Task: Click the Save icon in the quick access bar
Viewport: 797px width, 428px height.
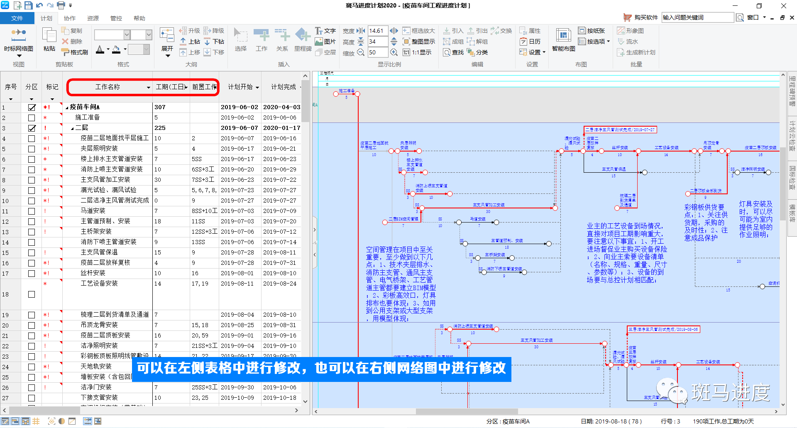Action: coord(29,5)
